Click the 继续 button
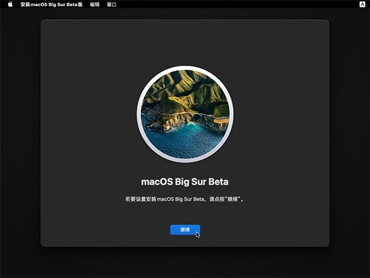 (185, 230)
